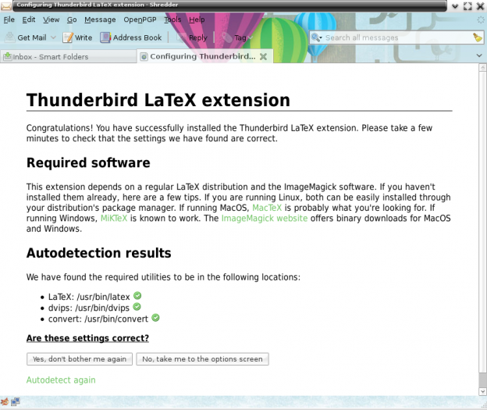This screenshot has width=487, height=410.
Task: Click 'Thunderbird LaTeX extension' heading
Action: pyautogui.click(x=158, y=100)
